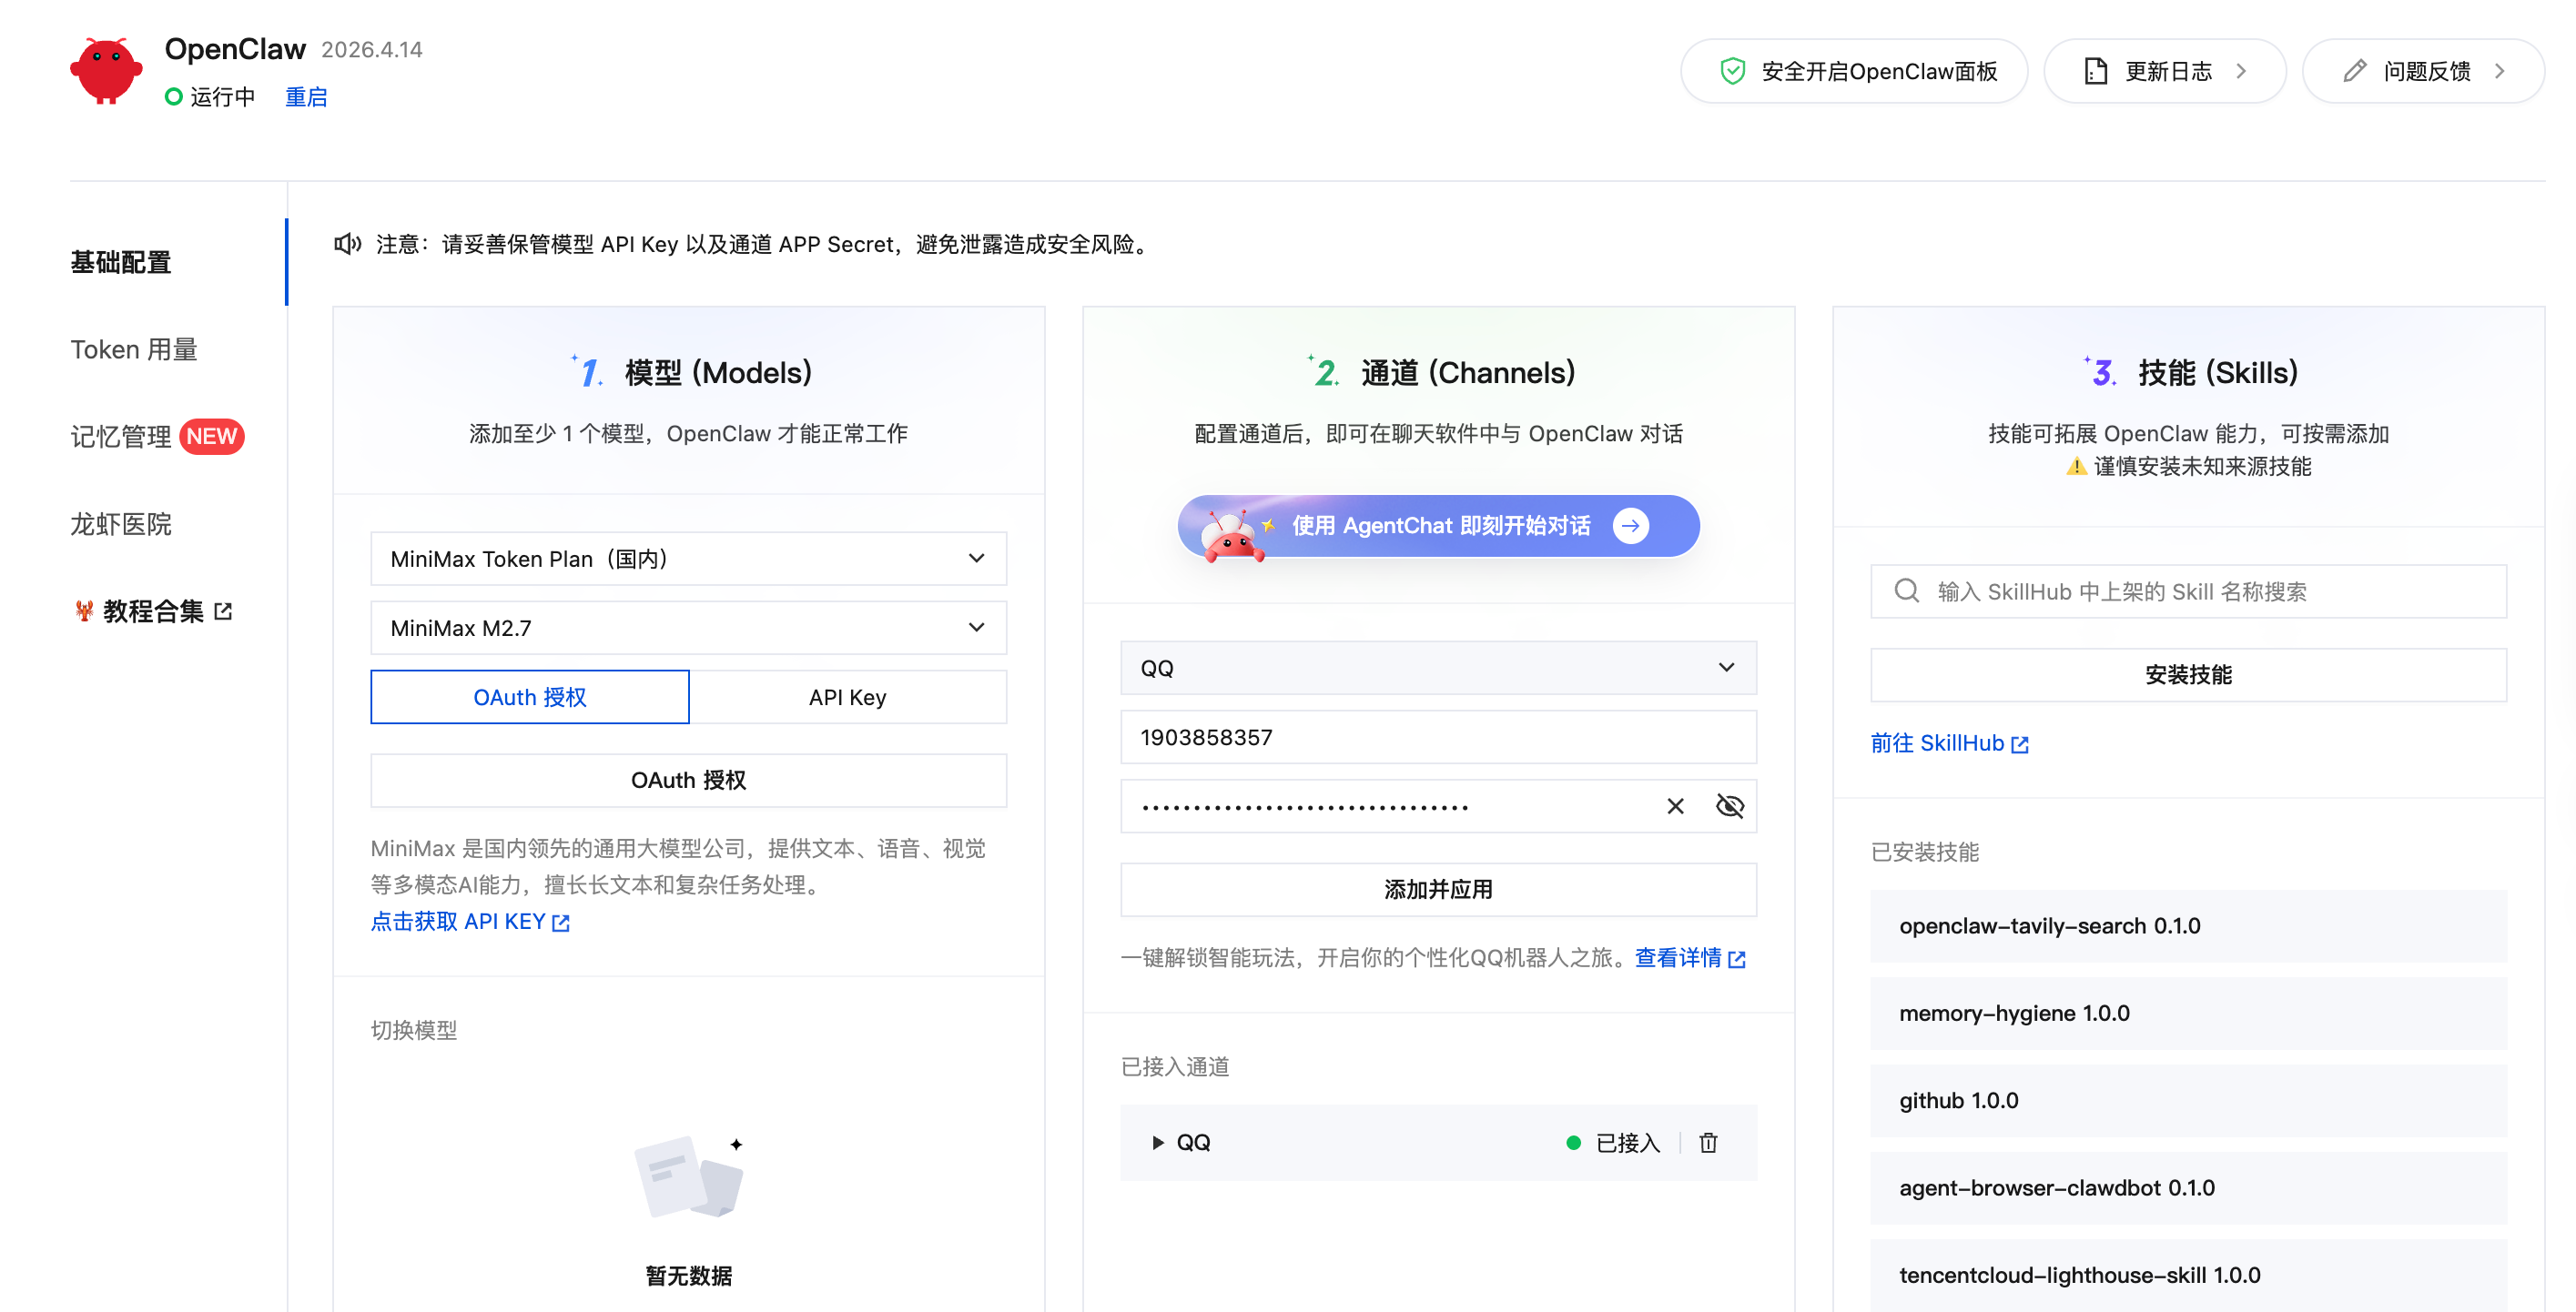The height and width of the screenshot is (1312, 2576).
Task: Click the 已接入 status label
Action: (1627, 1142)
